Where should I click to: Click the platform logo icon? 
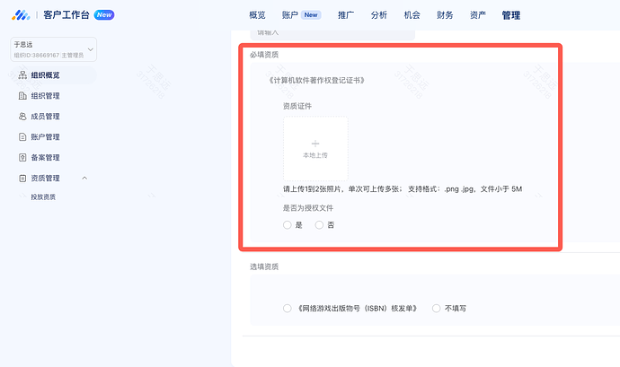coord(21,15)
